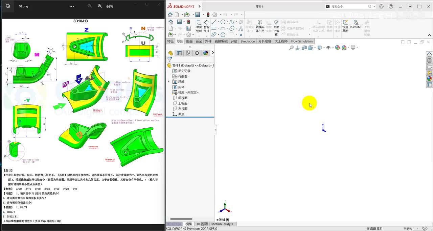The width and height of the screenshot is (433, 231).
Task: Open Photos viewer three-dot more menu
Action: point(71,6)
